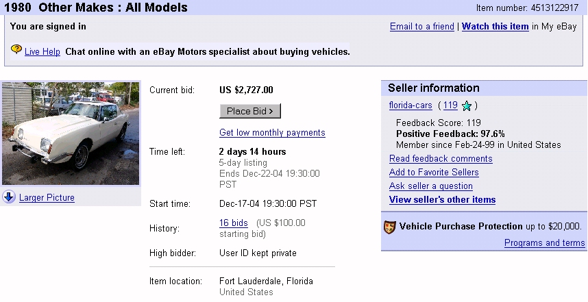Click the Vehicle Purchase Protection shield icon

click(390, 227)
